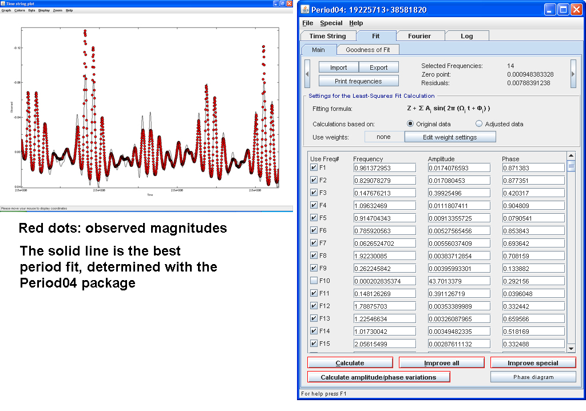
Task: Open Zoom menu in Time string plot window
Action: point(58,10)
